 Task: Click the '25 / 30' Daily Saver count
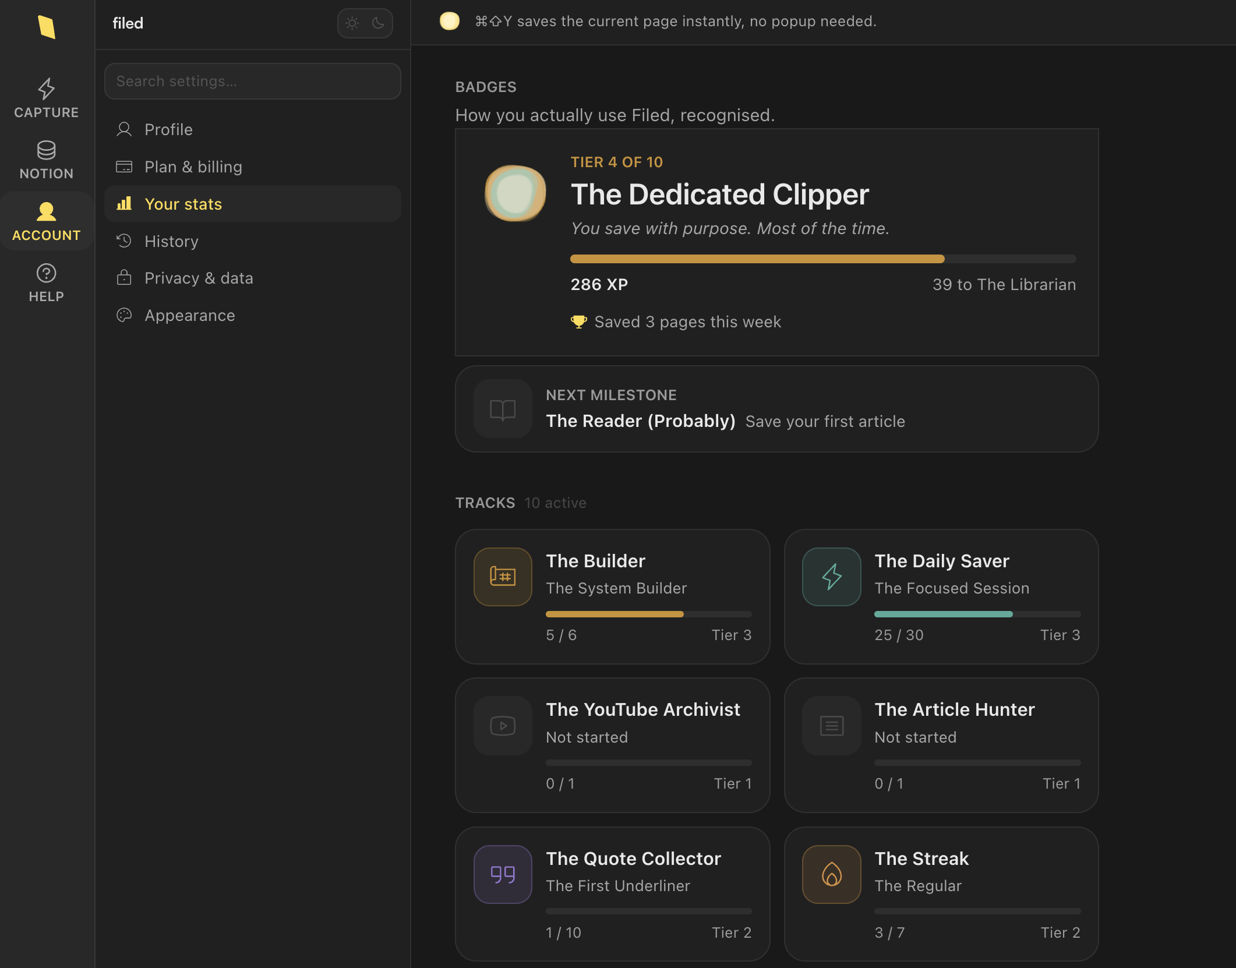(899, 635)
